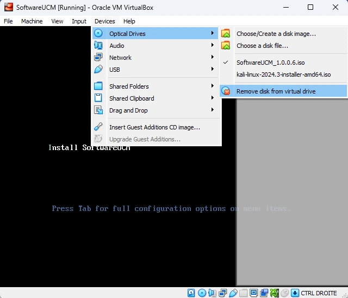Open the Input menu
The width and height of the screenshot is (348, 298).
tap(79, 21)
